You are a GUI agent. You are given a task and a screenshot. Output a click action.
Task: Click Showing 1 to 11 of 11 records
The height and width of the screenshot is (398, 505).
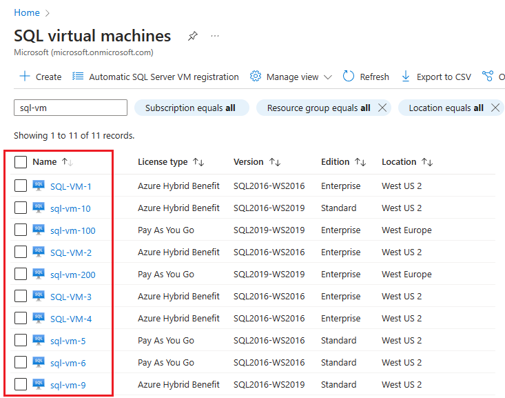click(74, 135)
